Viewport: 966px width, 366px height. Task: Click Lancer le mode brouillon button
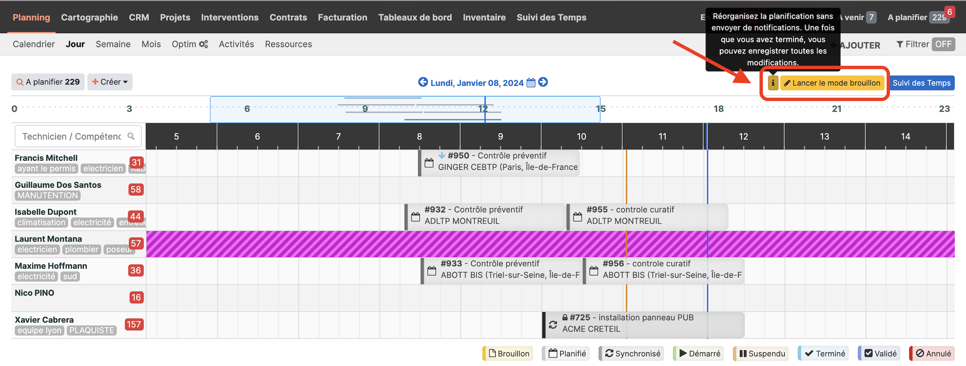click(832, 83)
